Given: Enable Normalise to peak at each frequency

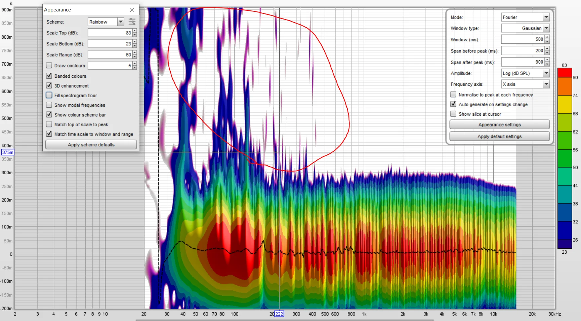Looking at the screenshot, I should [x=453, y=95].
